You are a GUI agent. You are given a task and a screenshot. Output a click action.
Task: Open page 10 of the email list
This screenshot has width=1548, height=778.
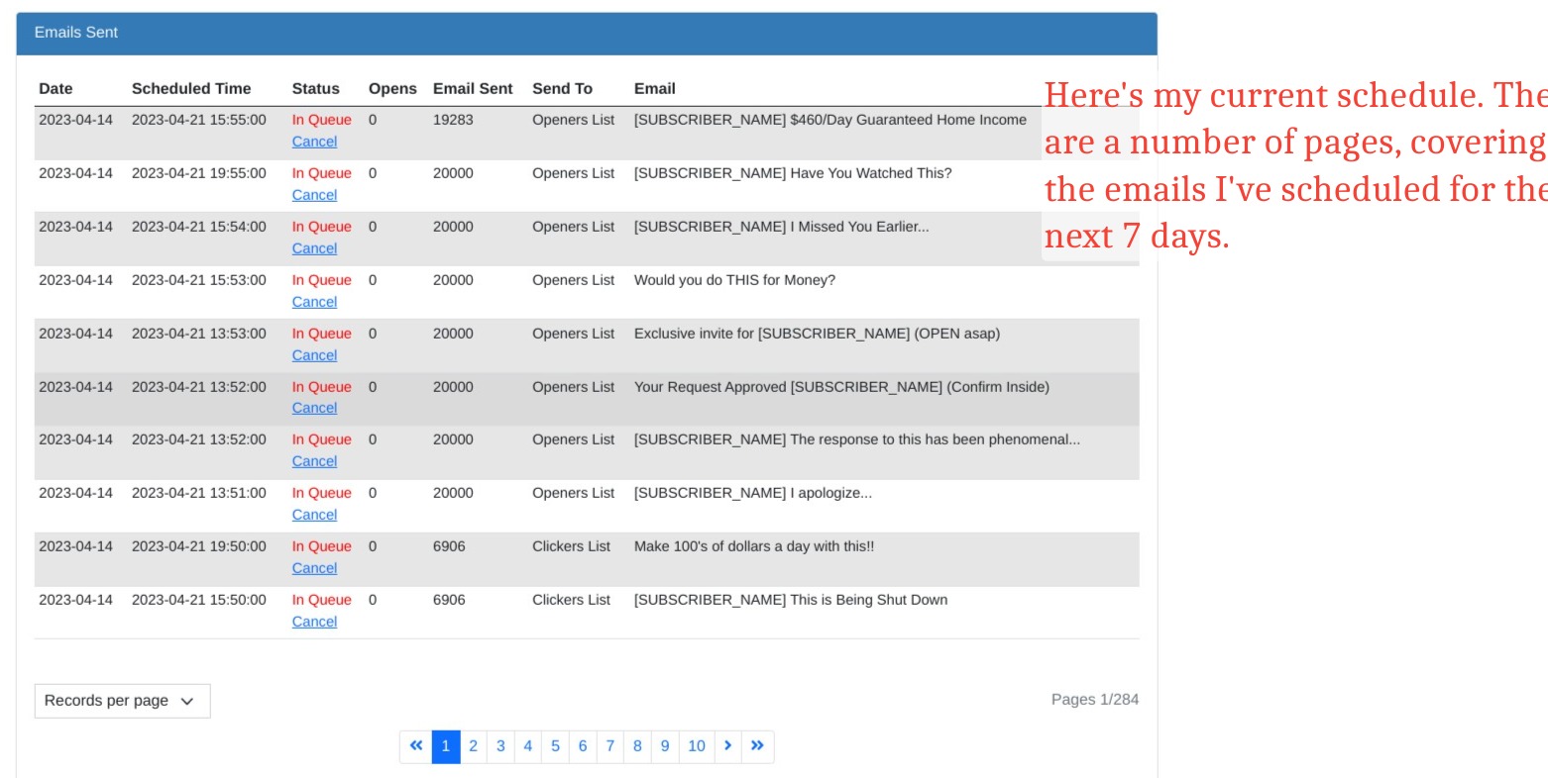(x=697, y=746)
